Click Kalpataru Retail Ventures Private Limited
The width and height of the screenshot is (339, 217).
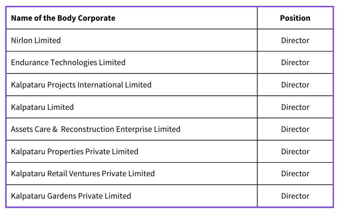tap(83, 174)
